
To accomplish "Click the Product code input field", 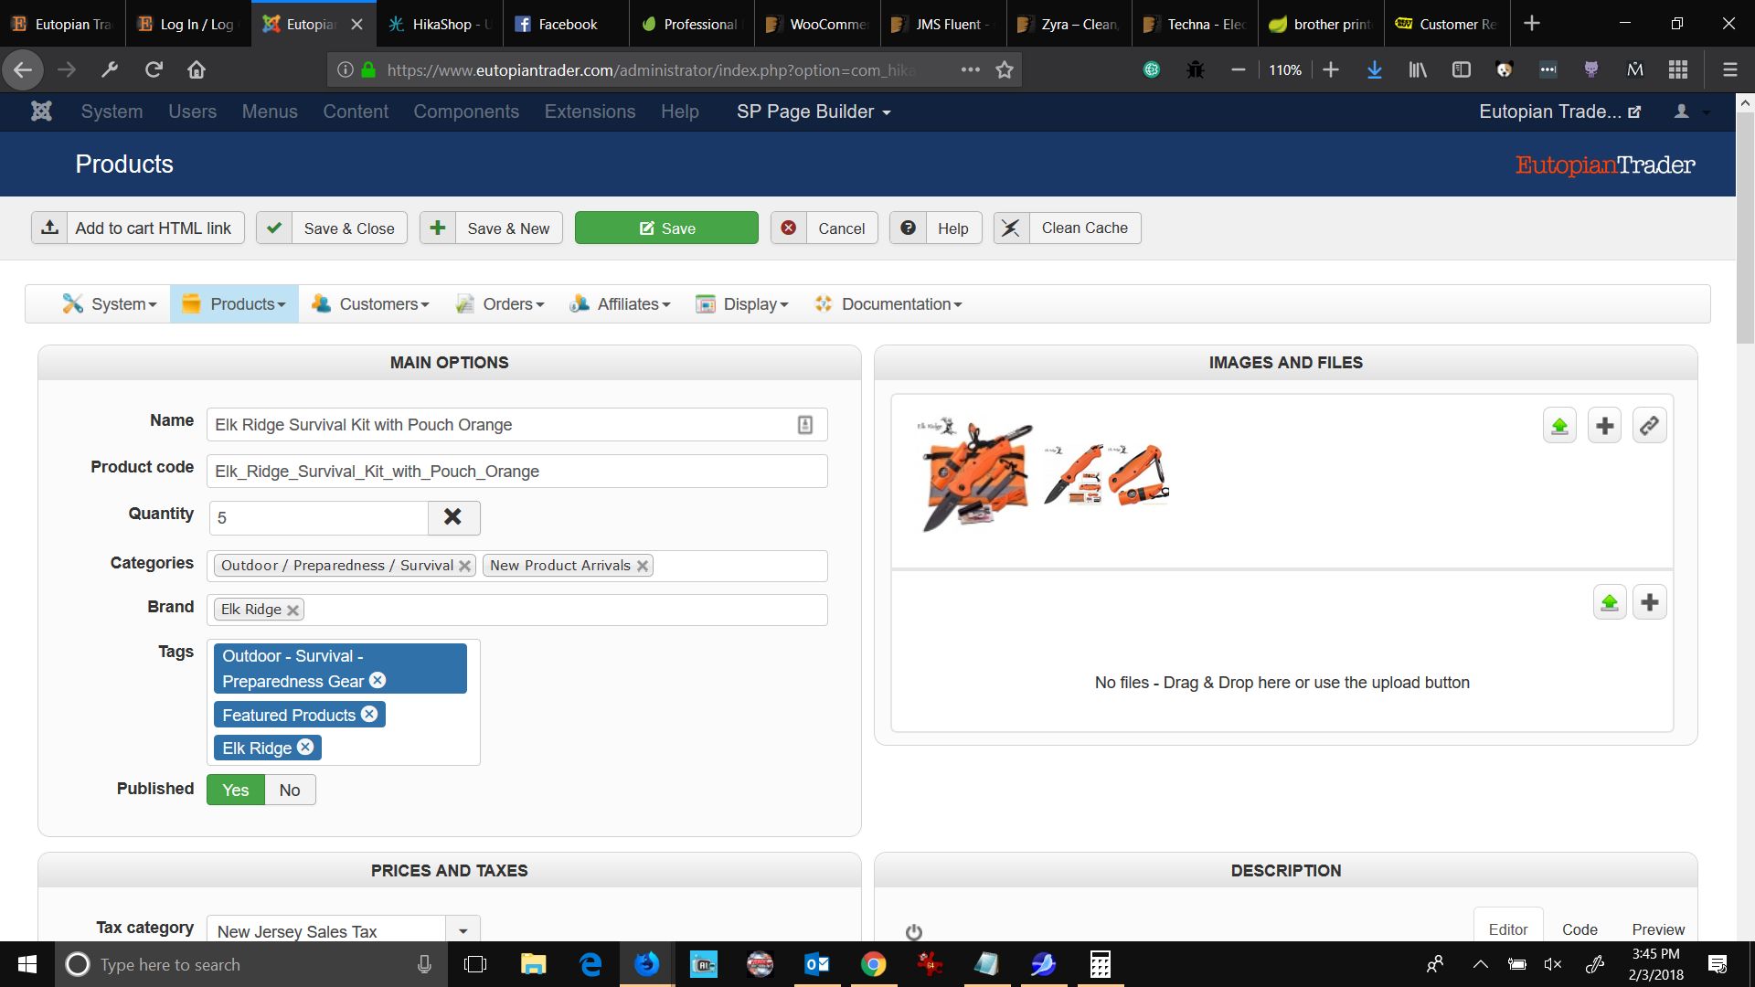I will click(516, 472).
